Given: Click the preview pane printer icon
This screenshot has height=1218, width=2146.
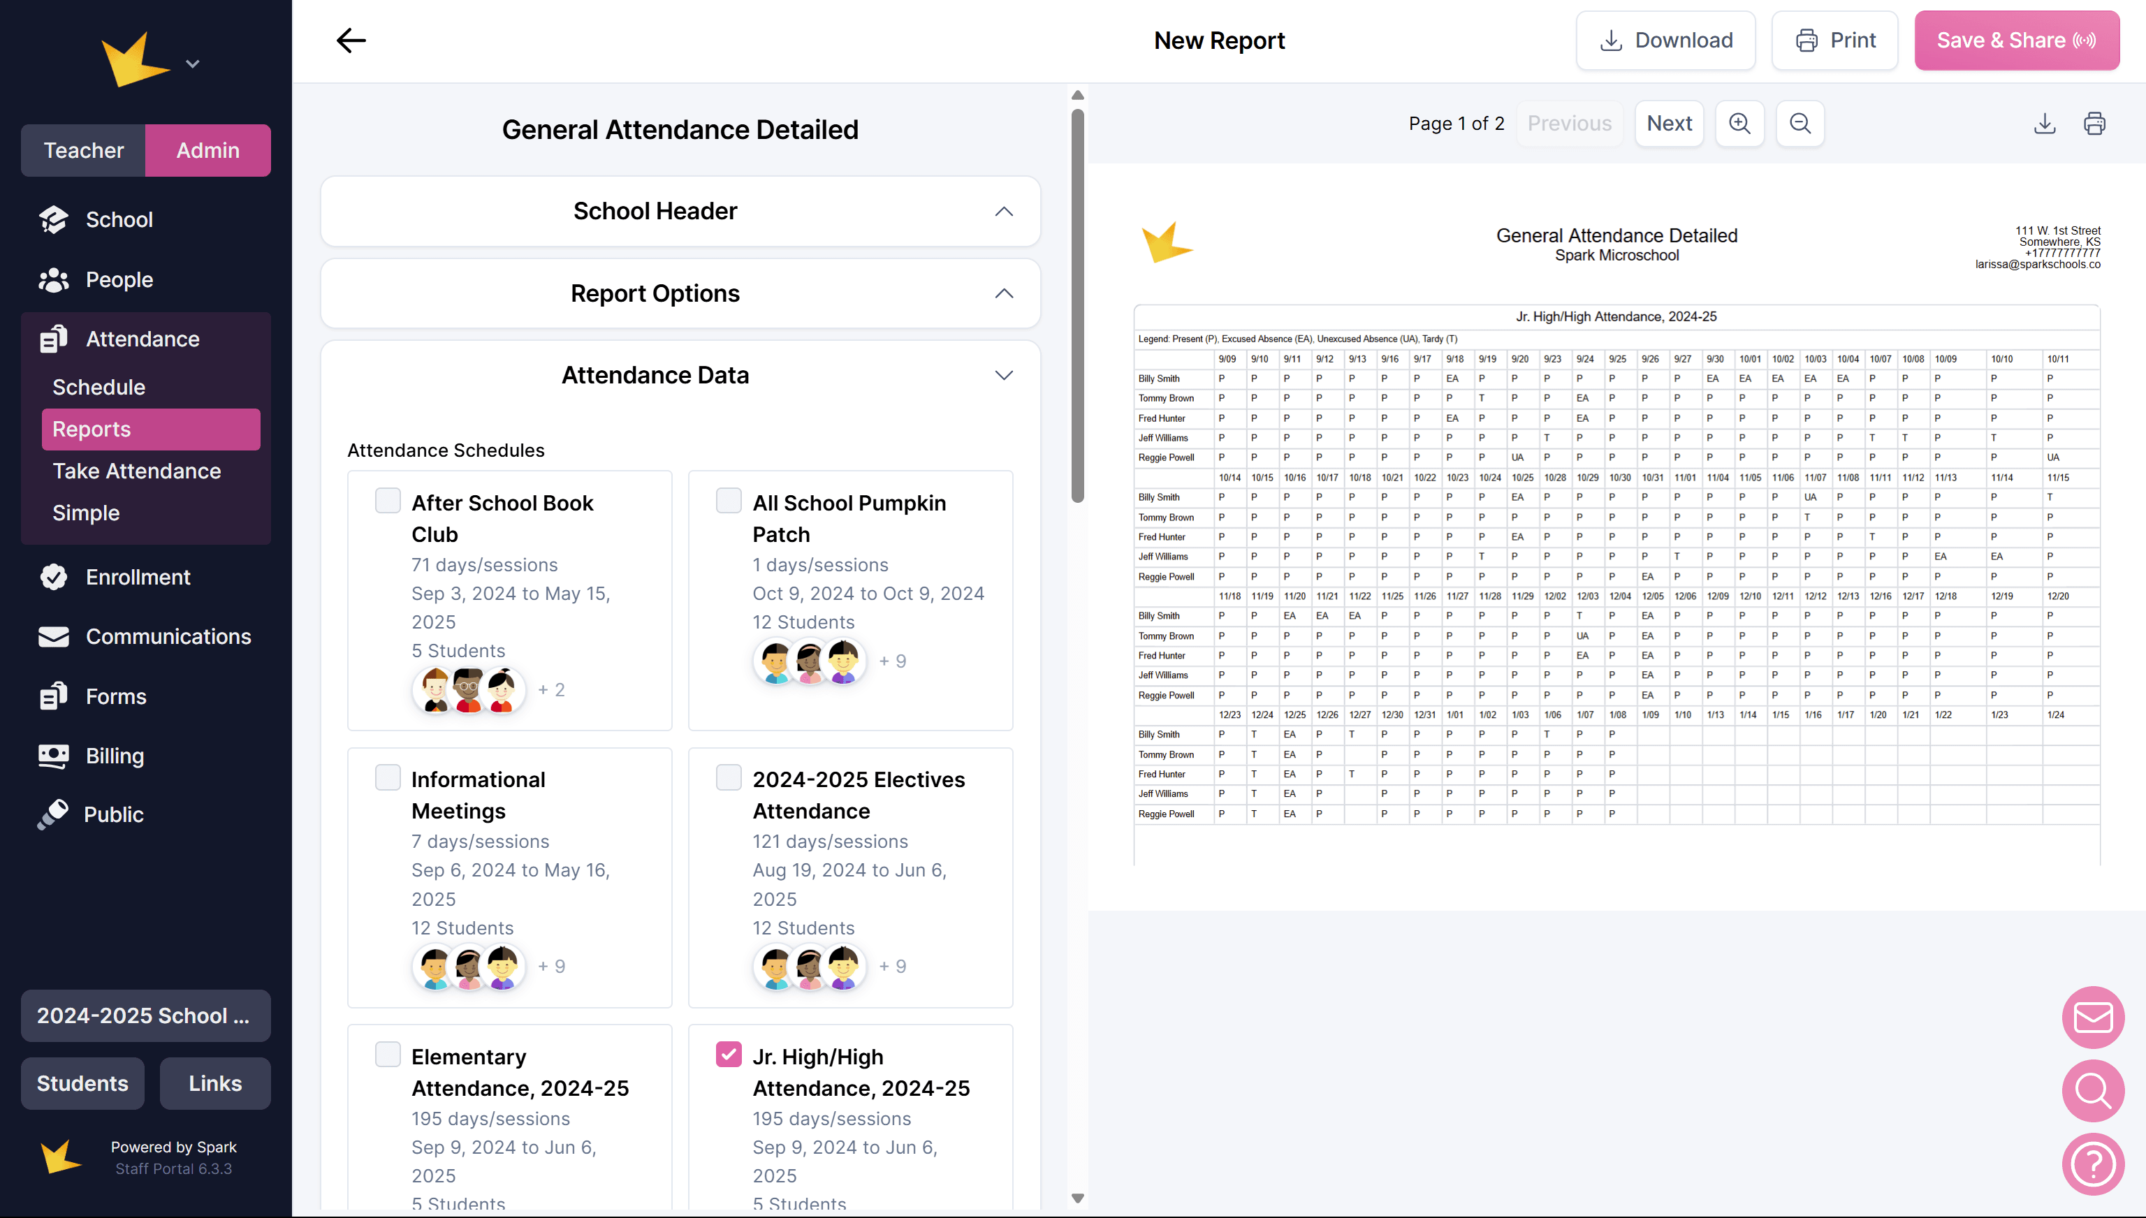Looking at the screenshot, I should [2094, 124].
